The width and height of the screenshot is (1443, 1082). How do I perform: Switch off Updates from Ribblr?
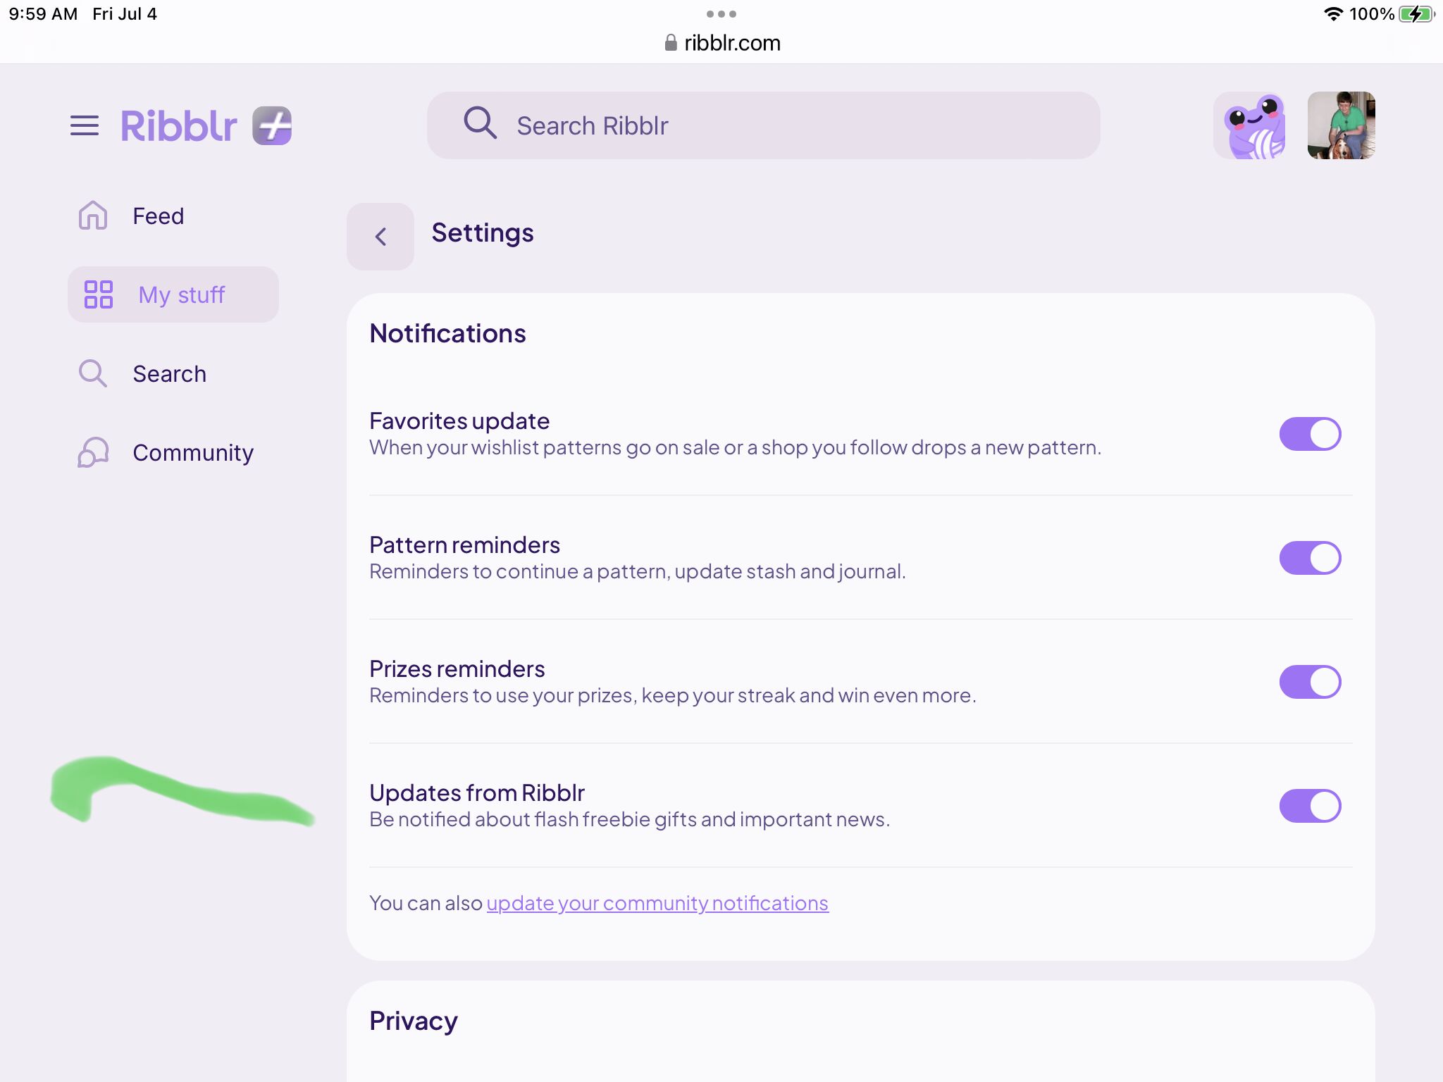[1310, 806]
